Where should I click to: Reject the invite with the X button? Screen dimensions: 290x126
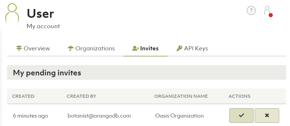[x=267, y=116]
